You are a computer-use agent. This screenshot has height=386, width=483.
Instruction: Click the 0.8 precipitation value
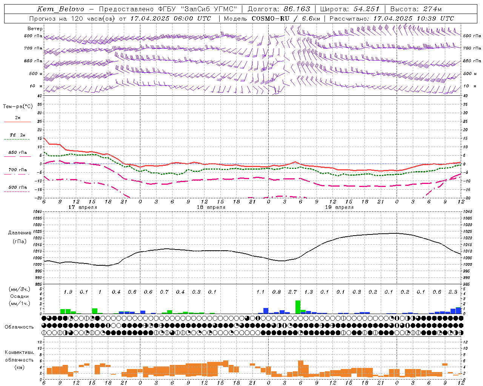point(277,292)
